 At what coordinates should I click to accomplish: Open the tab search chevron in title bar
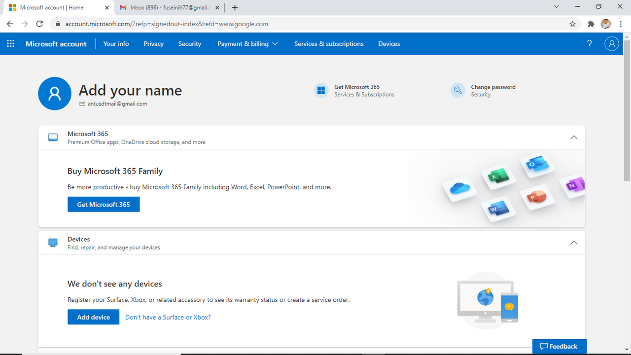[557, 6]
